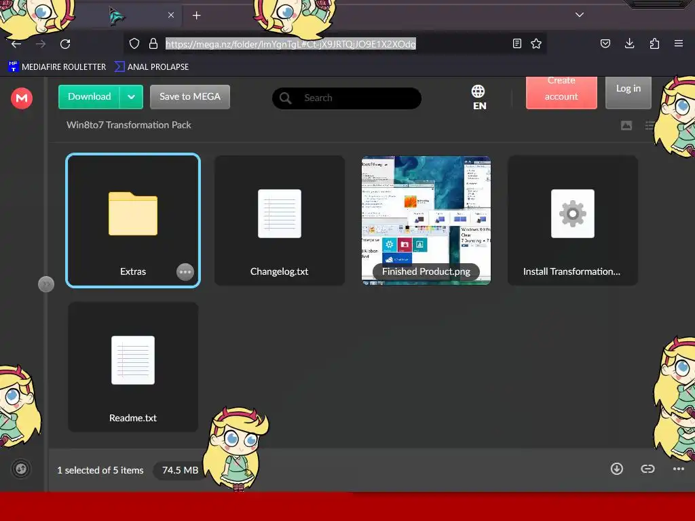Open the extensions puzzle icon
This screenshot has height=521, width=695.
(654, 43)
